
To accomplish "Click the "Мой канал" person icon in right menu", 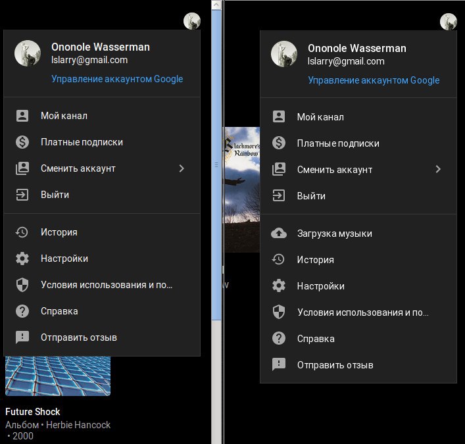I will 279,117.
